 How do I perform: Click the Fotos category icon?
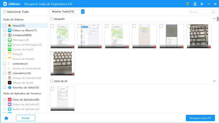[x=10, y=26]
